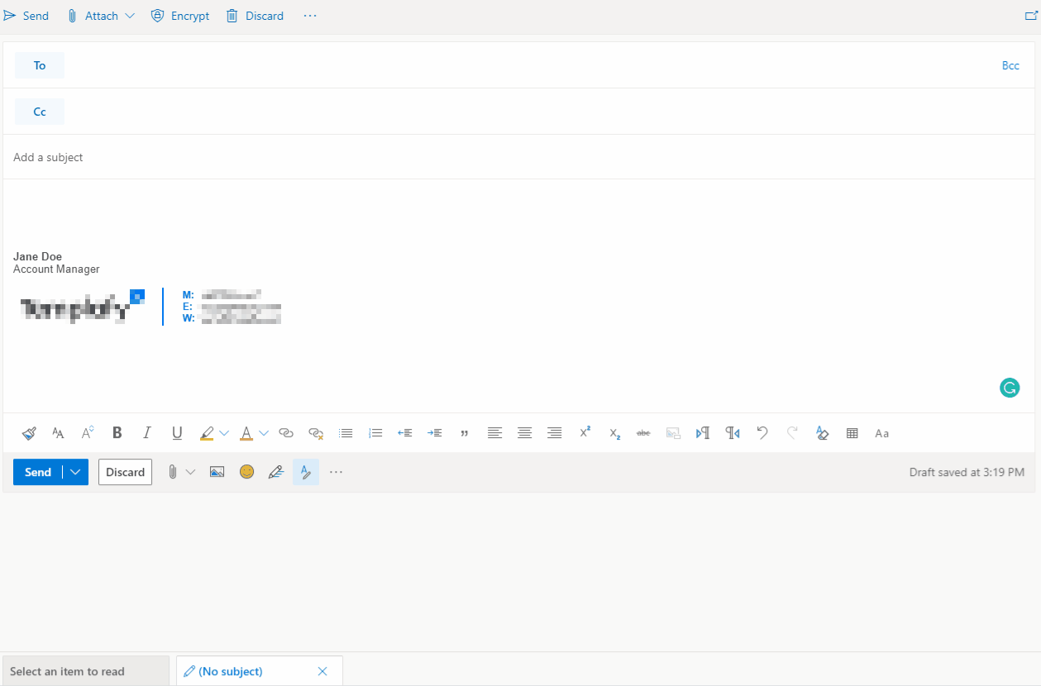Apply quote formatting
This screenshot has height=686, width=1041.
point(465,433)
